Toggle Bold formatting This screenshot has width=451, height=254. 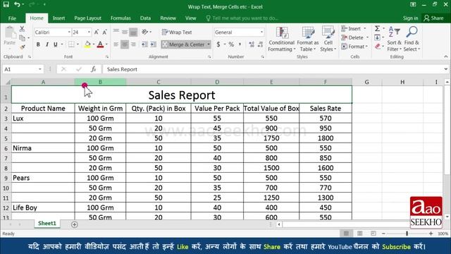[x=38, y=44]
